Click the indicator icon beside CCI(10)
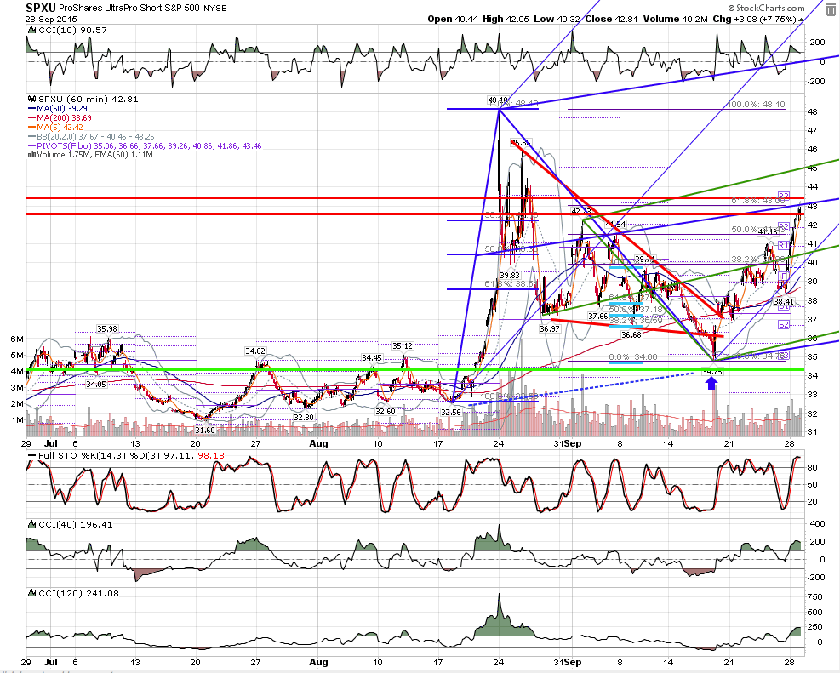Image resolution: width=840 pixels, height=673 pixels. coord(31,31)
